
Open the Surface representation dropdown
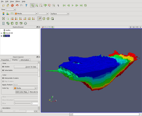(x=60, y=14)
